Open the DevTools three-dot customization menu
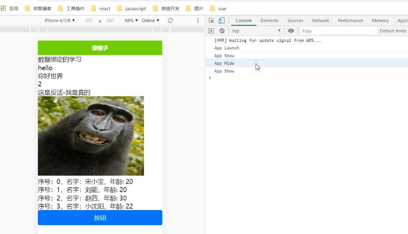The image size is (408, 234). pyautogui.click(x=197, y=21)
